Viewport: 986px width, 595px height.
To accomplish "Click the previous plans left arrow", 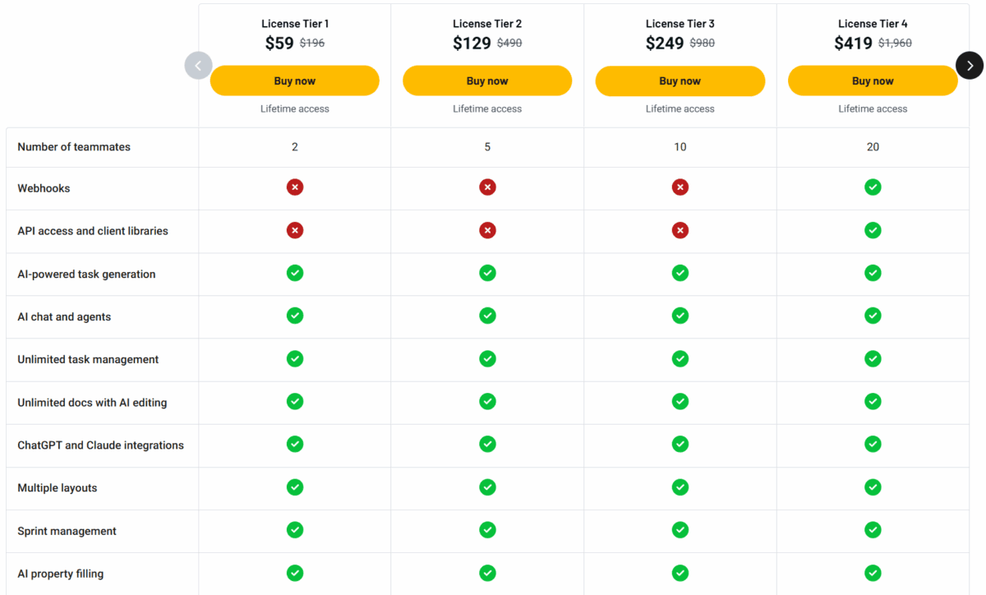I will click(x=198, y=66).
